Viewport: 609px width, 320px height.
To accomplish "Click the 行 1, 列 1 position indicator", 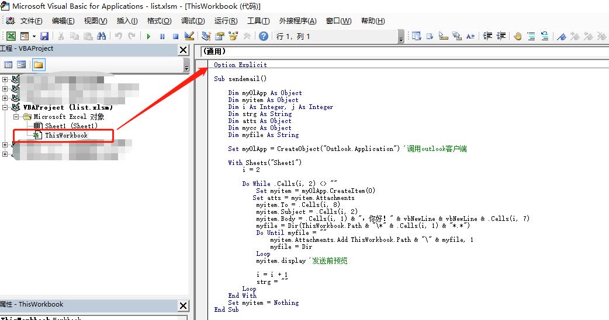I will click(x=293, y=36).
